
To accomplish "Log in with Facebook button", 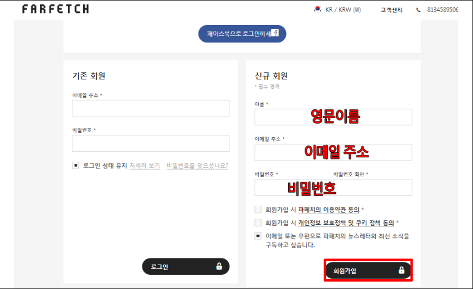I will point(242,34).
